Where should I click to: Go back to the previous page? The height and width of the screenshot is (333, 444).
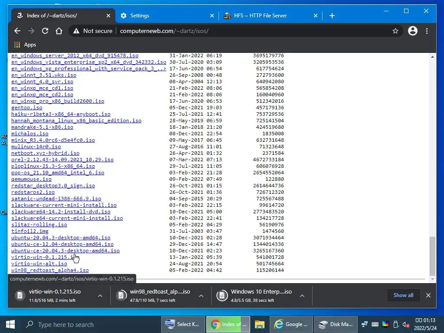pyautogui.click(x=17, y=31)
